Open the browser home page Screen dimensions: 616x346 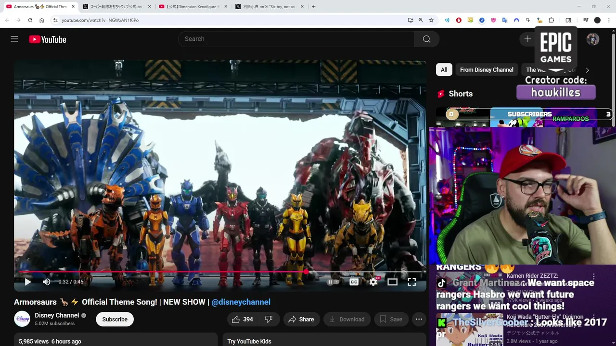tap(41, 20)
